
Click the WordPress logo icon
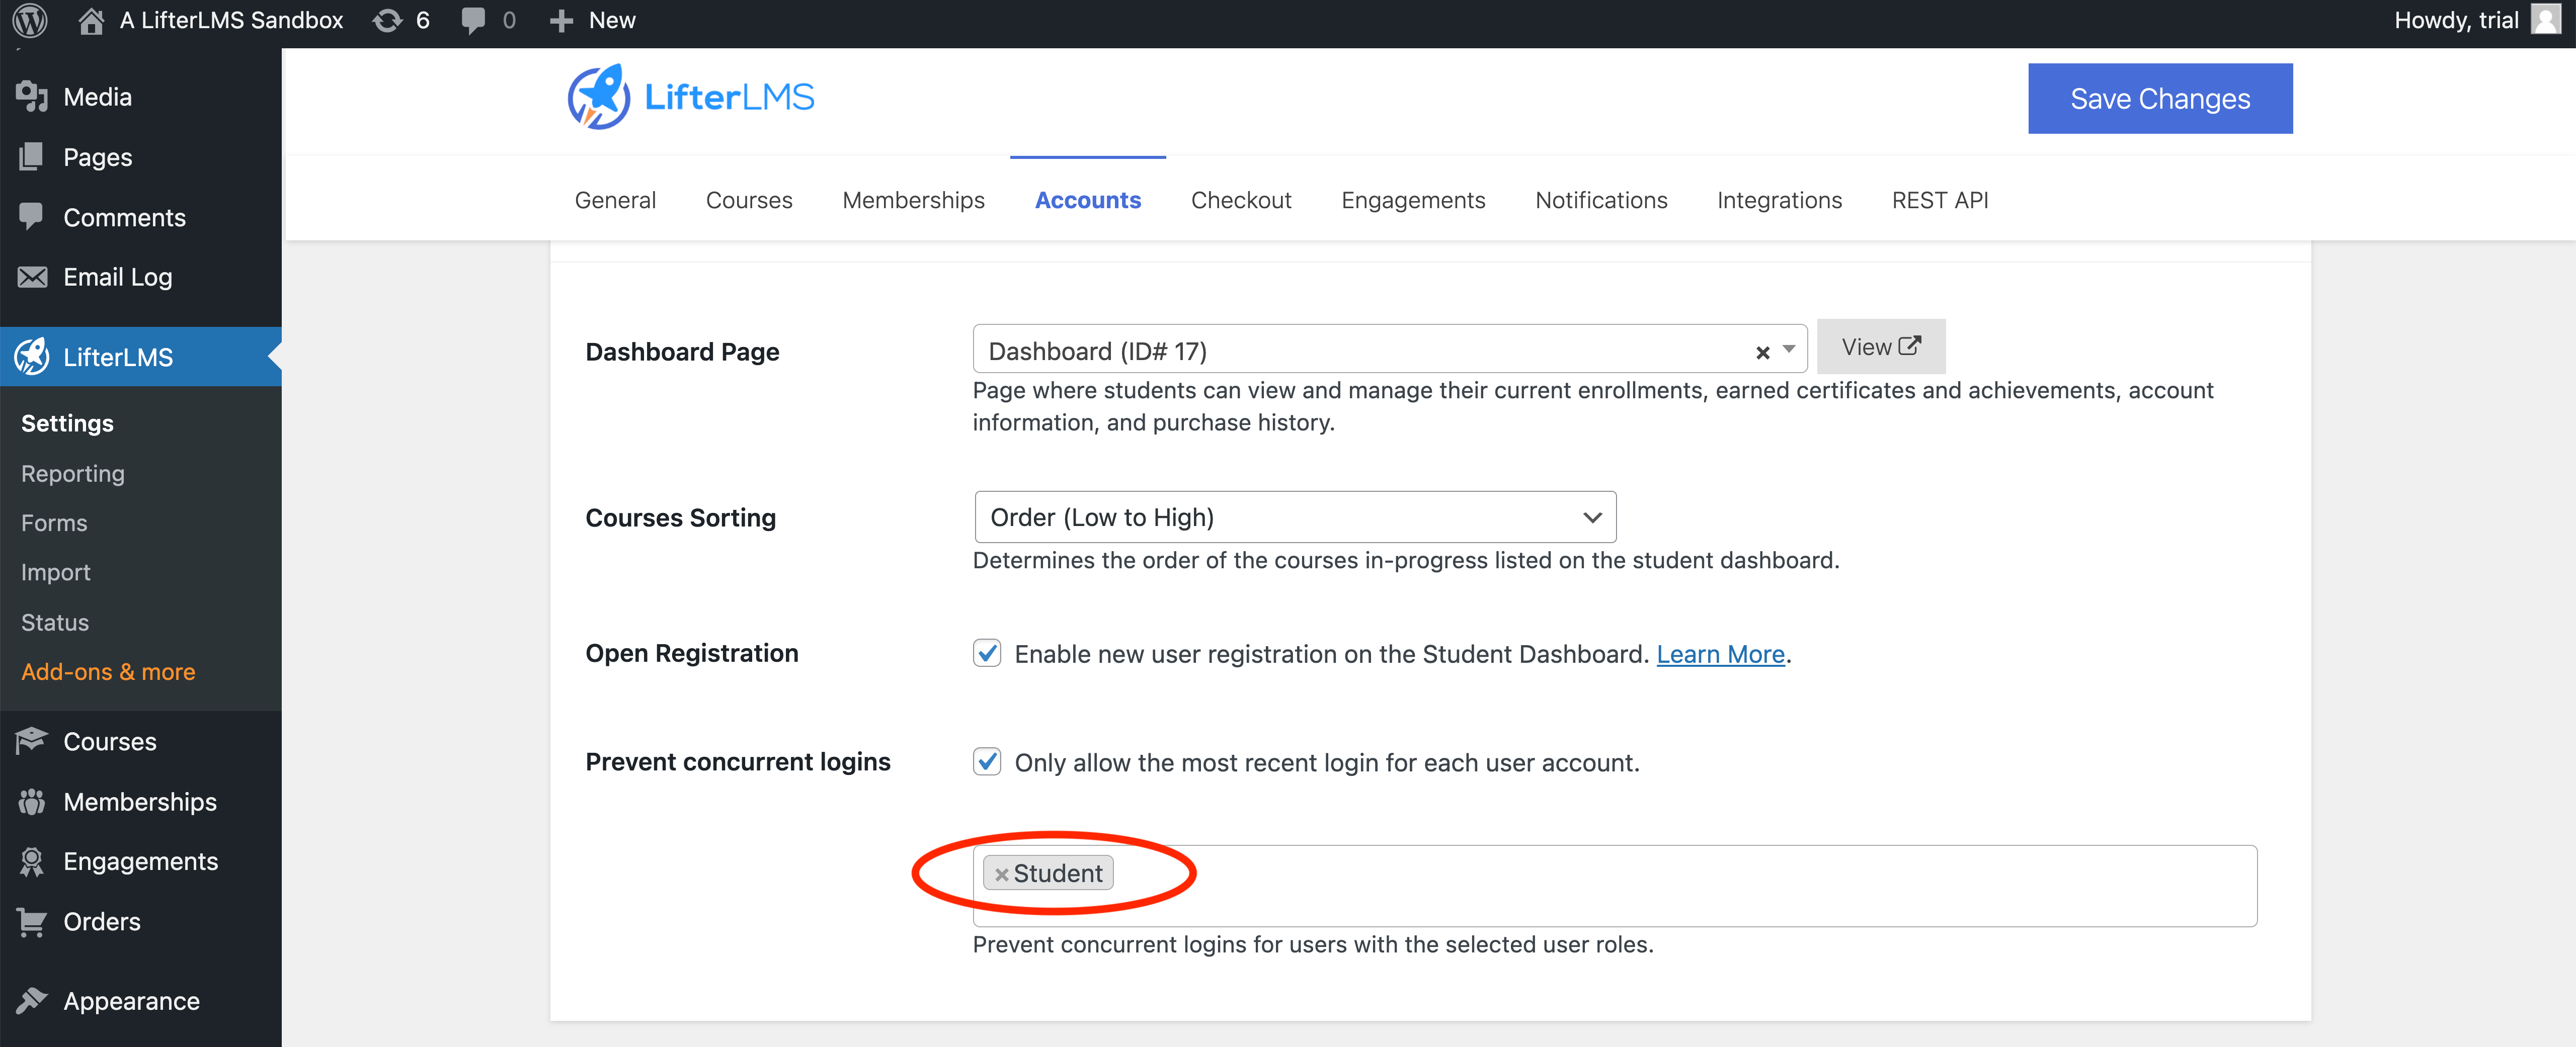point(30,20)
